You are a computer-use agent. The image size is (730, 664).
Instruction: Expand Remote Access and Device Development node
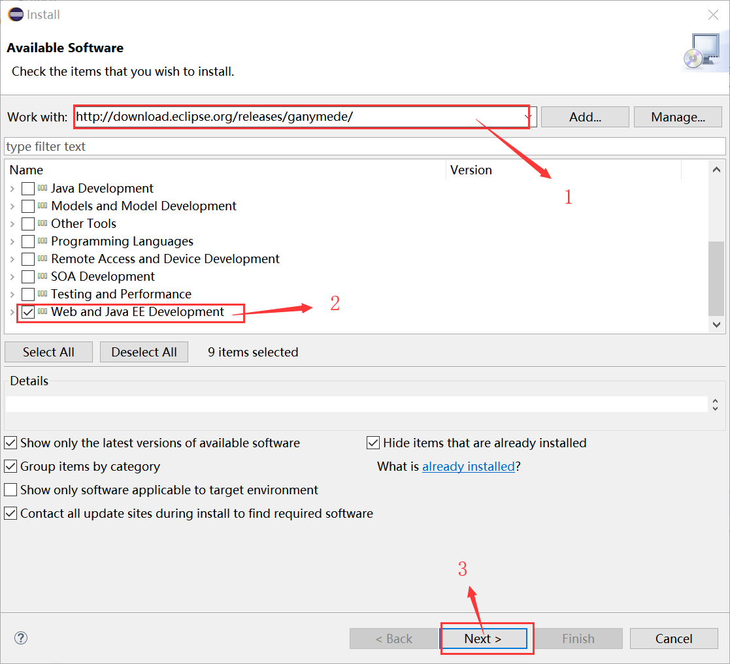coord(12,259)
